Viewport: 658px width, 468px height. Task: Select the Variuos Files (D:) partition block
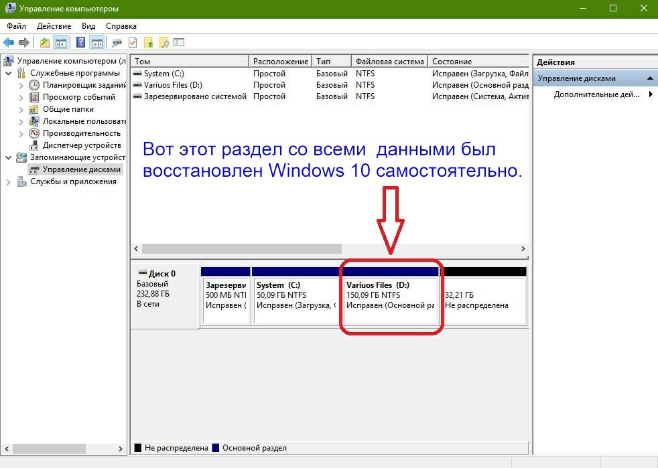pyautogui.click(x=389, y=300)
